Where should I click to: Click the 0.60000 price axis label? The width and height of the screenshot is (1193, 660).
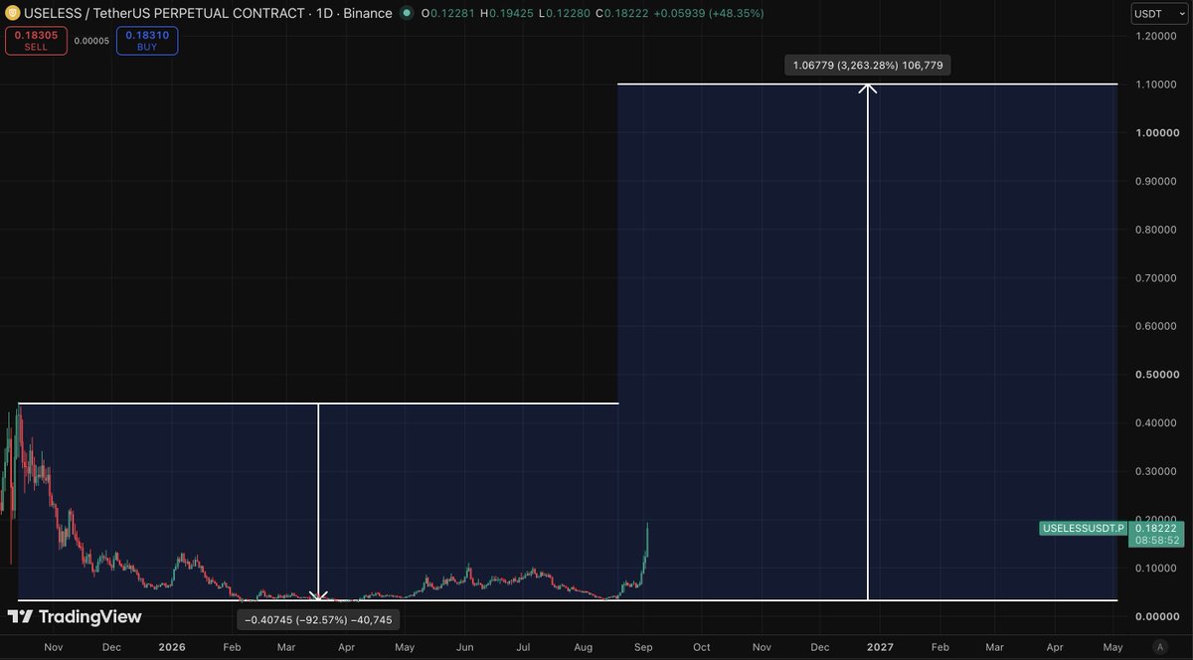pyautogui.click(x=1155, y=326)
